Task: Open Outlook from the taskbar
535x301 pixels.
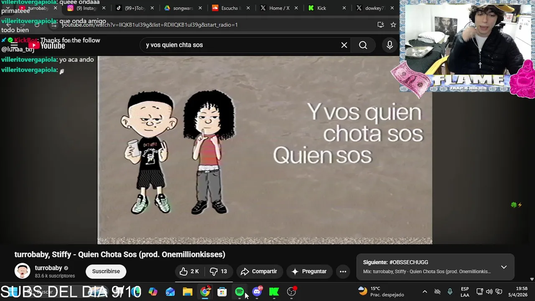Action: tap(170, 291)
